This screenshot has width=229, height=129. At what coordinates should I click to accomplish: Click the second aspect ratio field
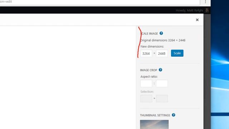[162, 83]
